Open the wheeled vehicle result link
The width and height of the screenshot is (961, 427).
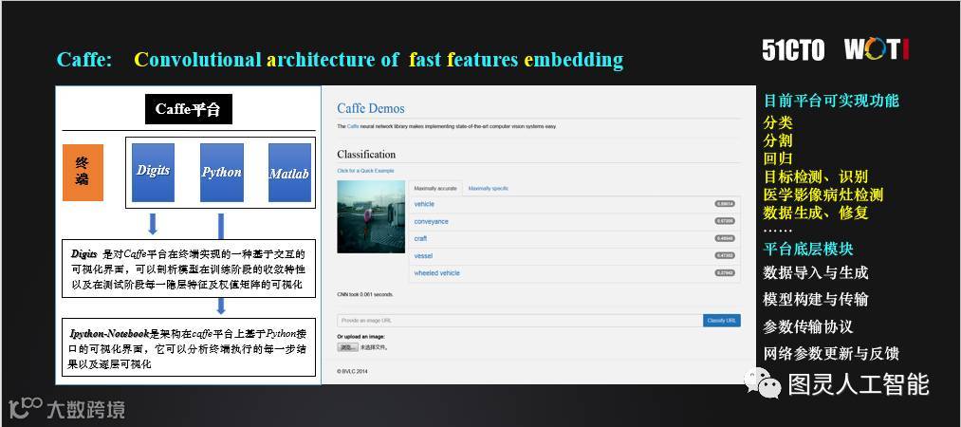click(436, 273)
